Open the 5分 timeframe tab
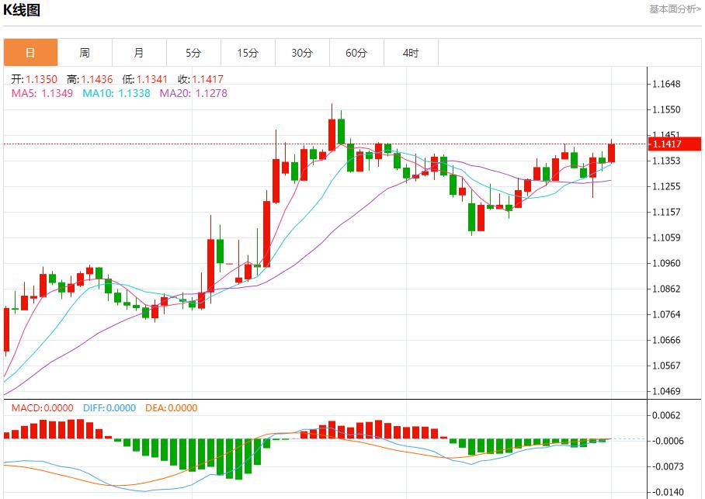 [x=193, y=53]
